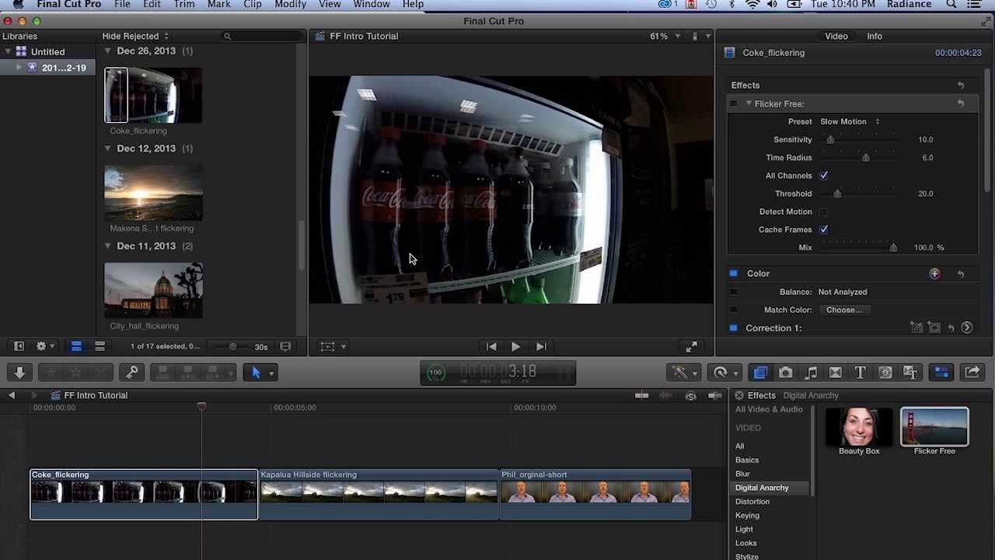Toggle the Inspector panel button
The height and width of the screenshot is (560, 995).
click(x=941, y=373)
